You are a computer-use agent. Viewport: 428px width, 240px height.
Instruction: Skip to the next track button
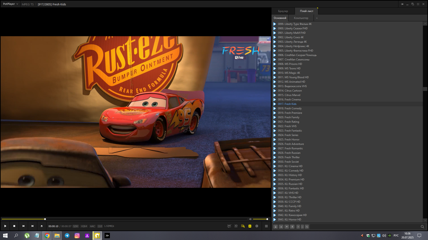(32, 226)
